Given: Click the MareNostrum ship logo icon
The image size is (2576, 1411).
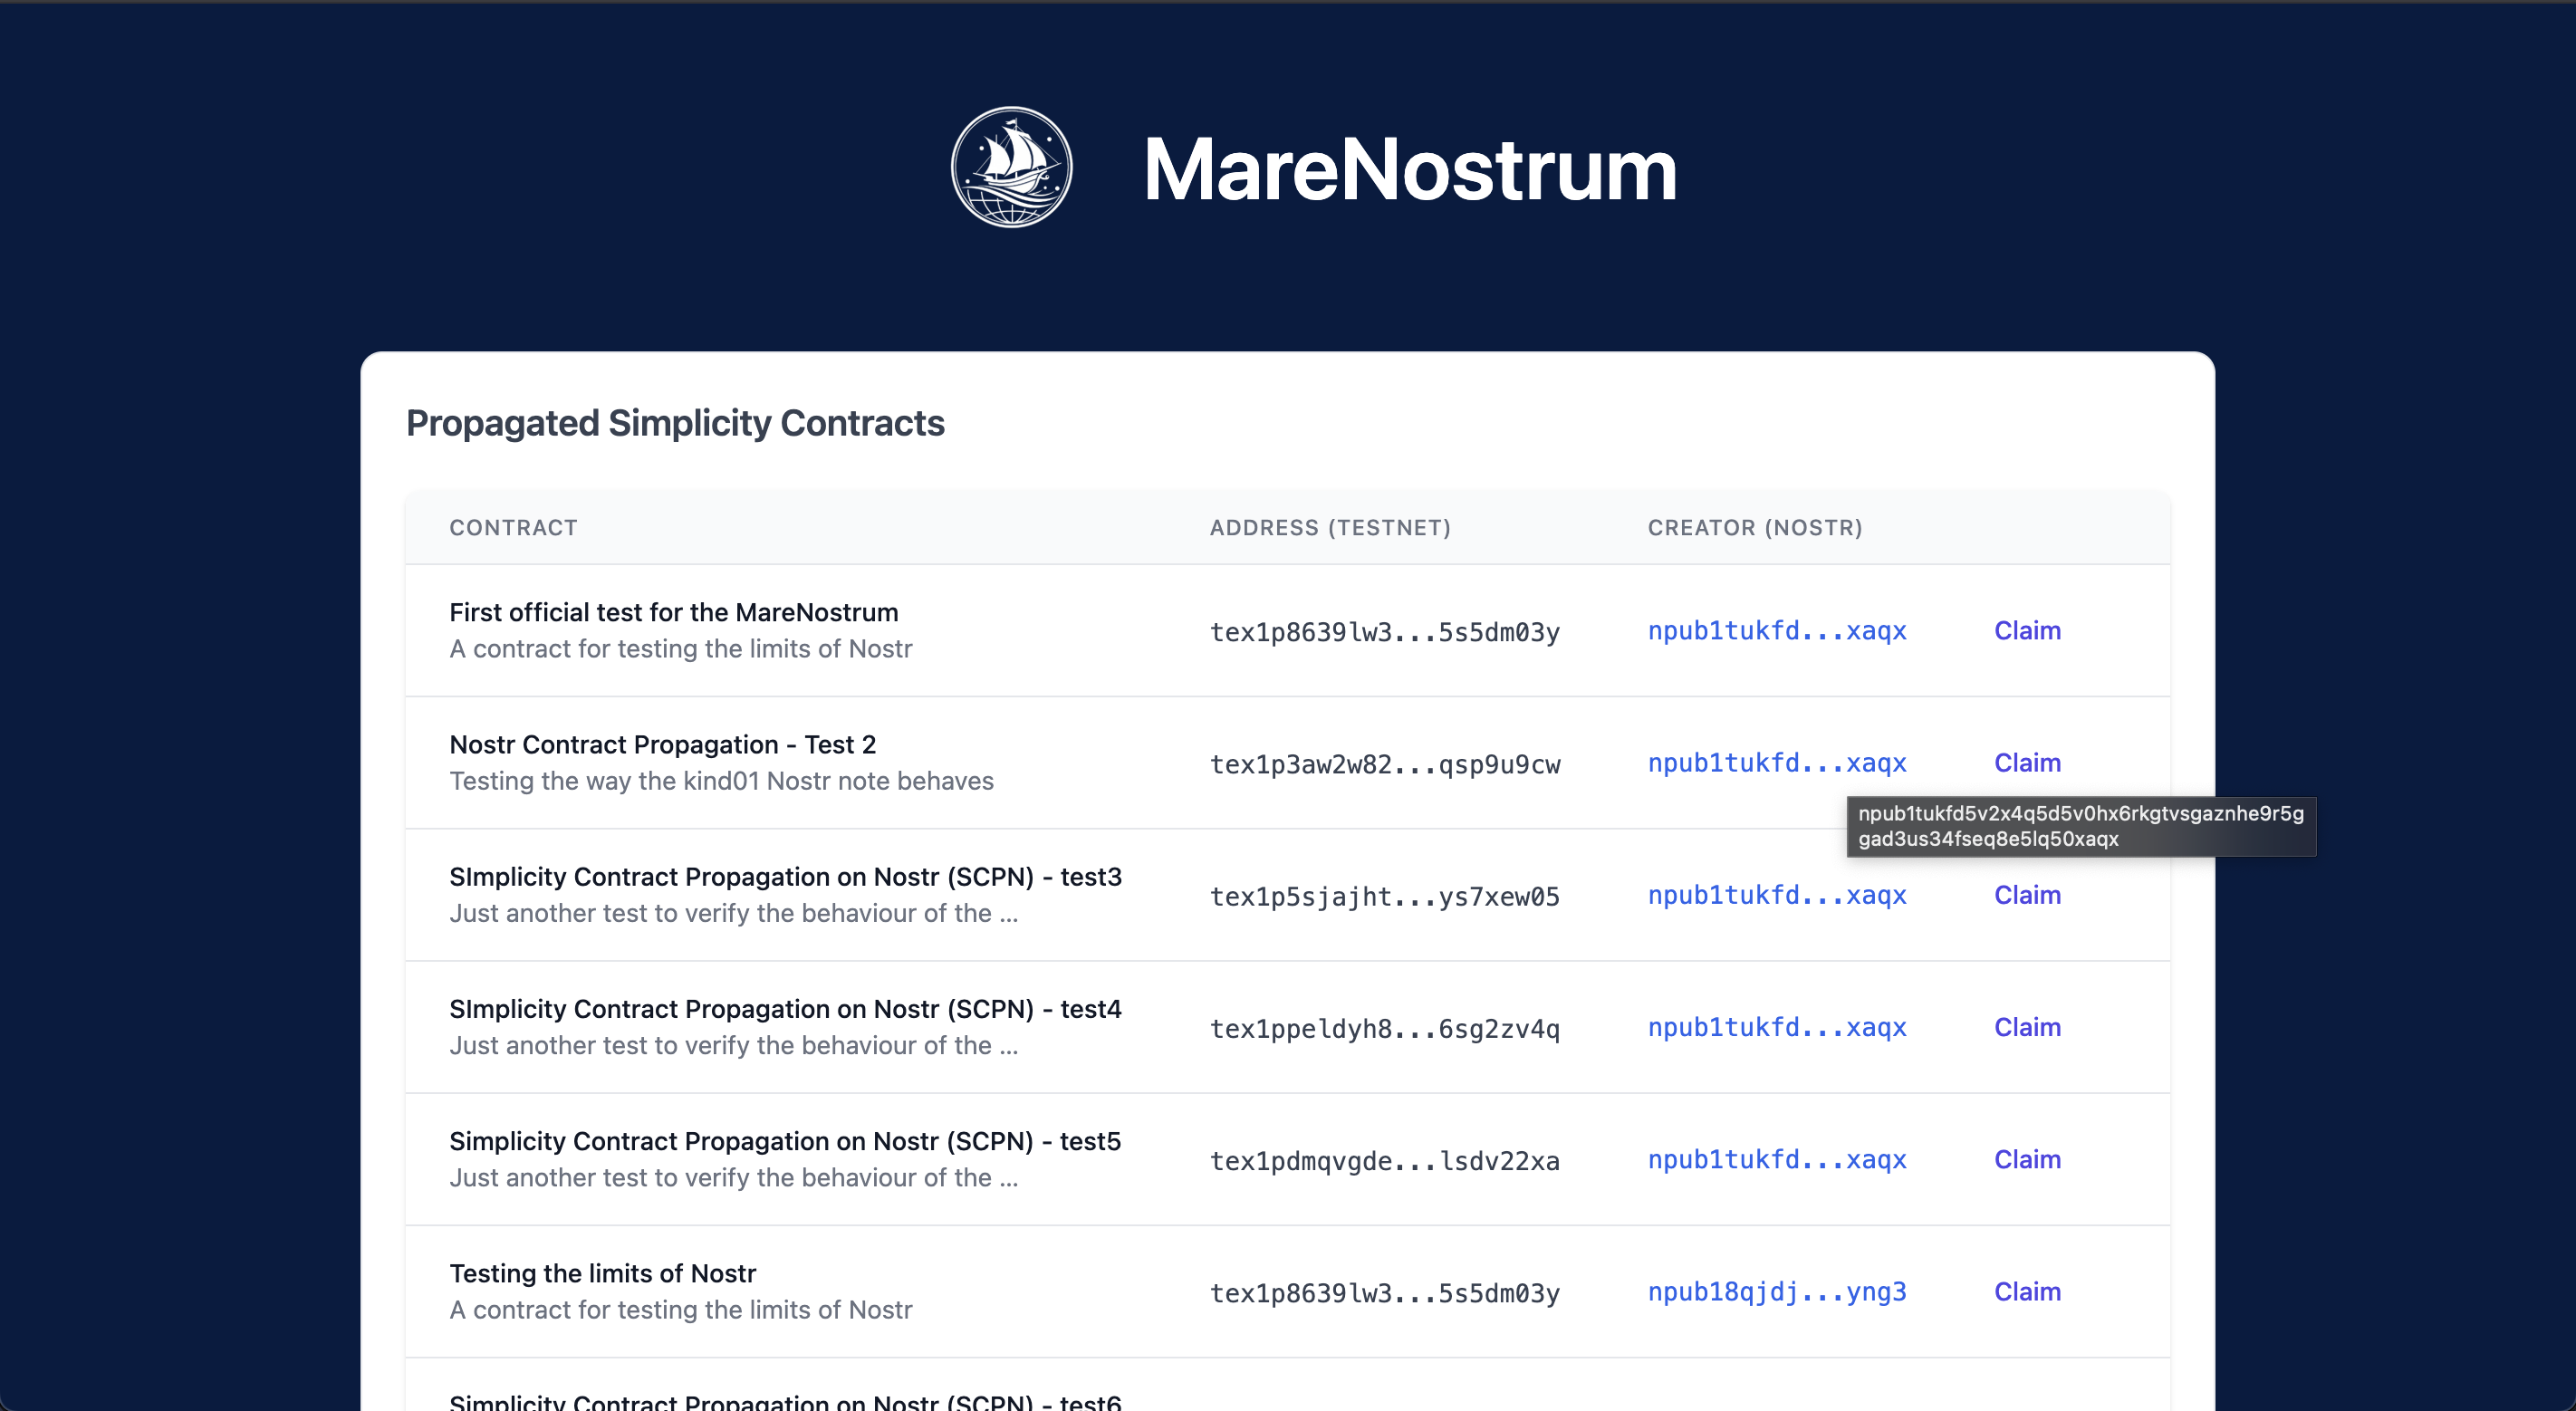Looking at the screenshot, I should (x=1011, y=167).
